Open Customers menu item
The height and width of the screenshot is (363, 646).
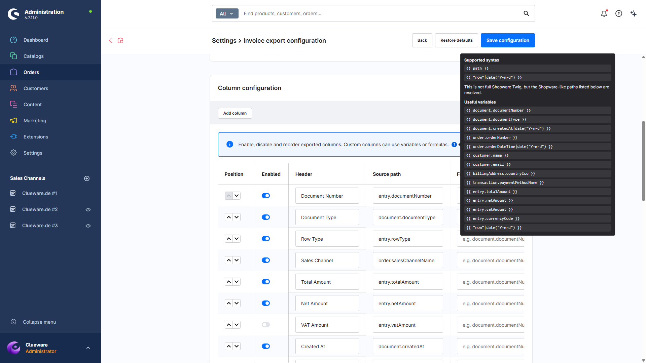pyautogui.click(x=50, y=88)
